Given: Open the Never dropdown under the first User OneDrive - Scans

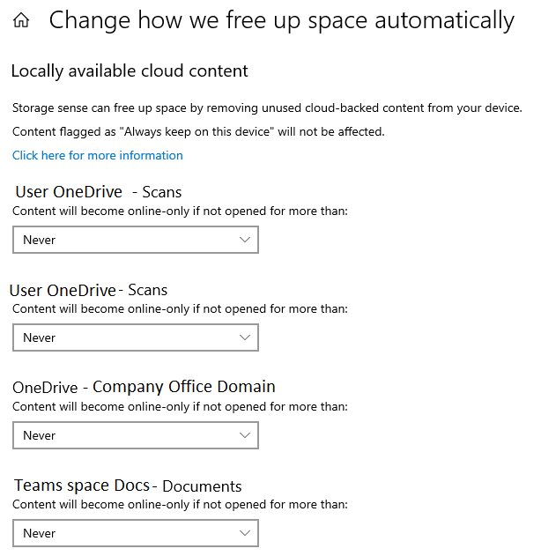Looking at the screenshot, I should (136, 240).
